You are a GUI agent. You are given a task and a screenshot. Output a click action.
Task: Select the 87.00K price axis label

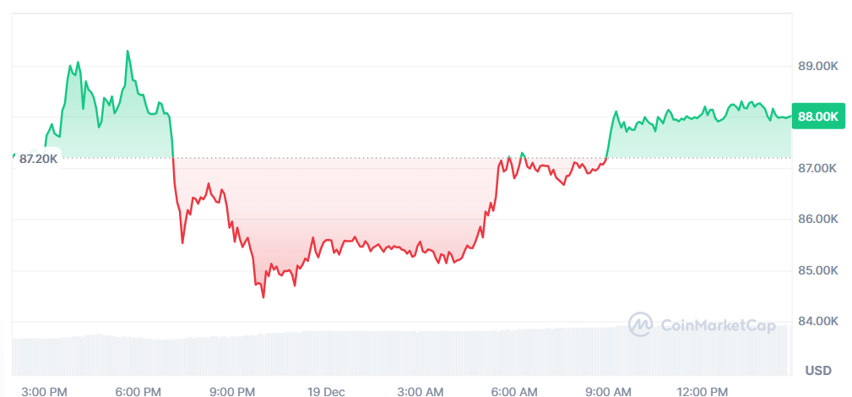pyautogui.click(x=817, y=169)
